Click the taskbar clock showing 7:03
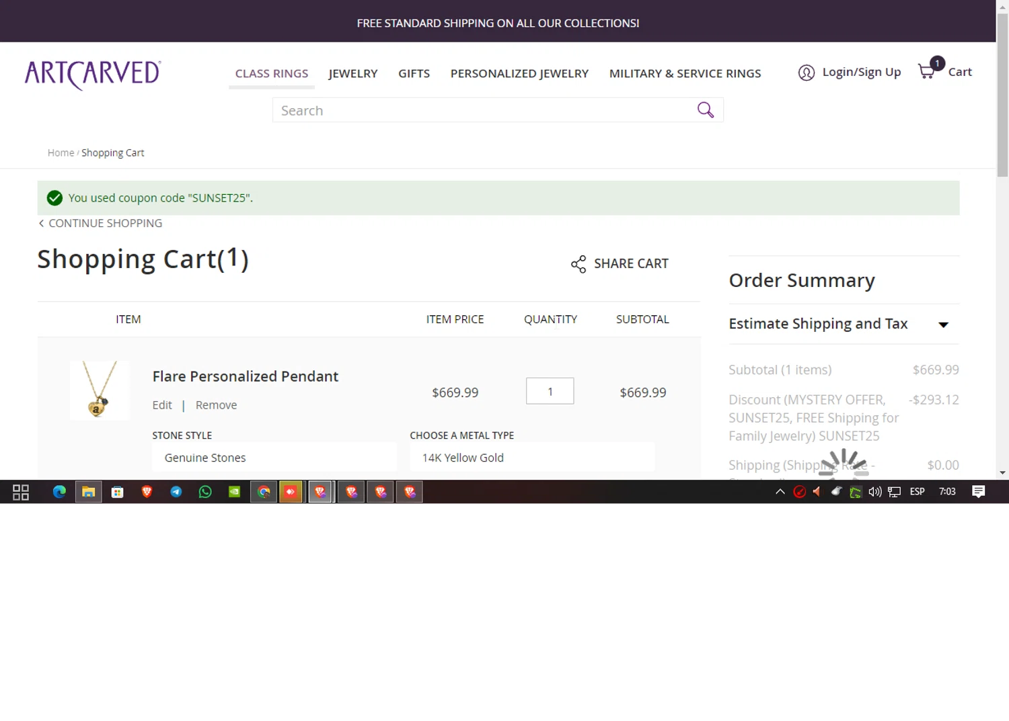1009x721 pixels. tap(947, 492)
